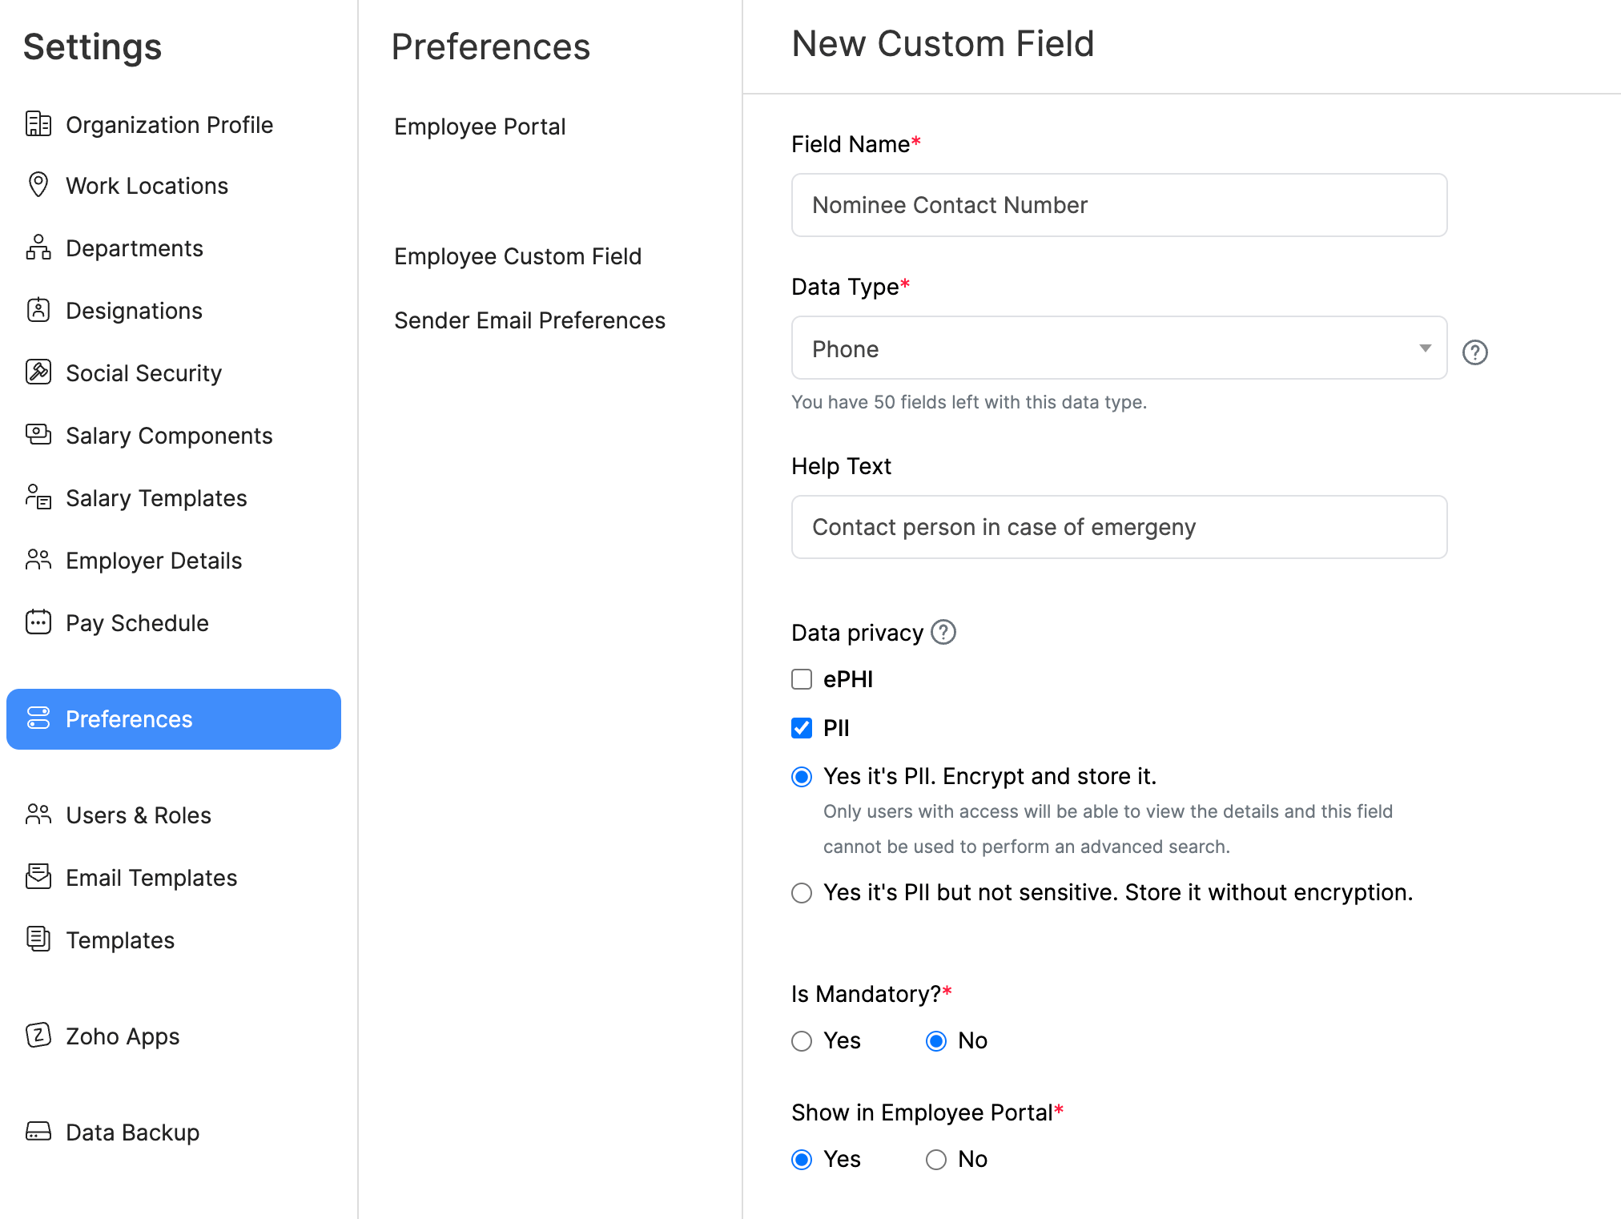Click the Field Name input field
The image size is (1621, 1219).
[x=1118, y=205]
